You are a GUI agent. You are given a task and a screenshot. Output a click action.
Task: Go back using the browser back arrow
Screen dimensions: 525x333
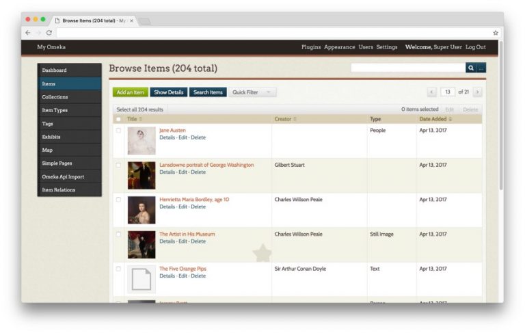[28, 33]
